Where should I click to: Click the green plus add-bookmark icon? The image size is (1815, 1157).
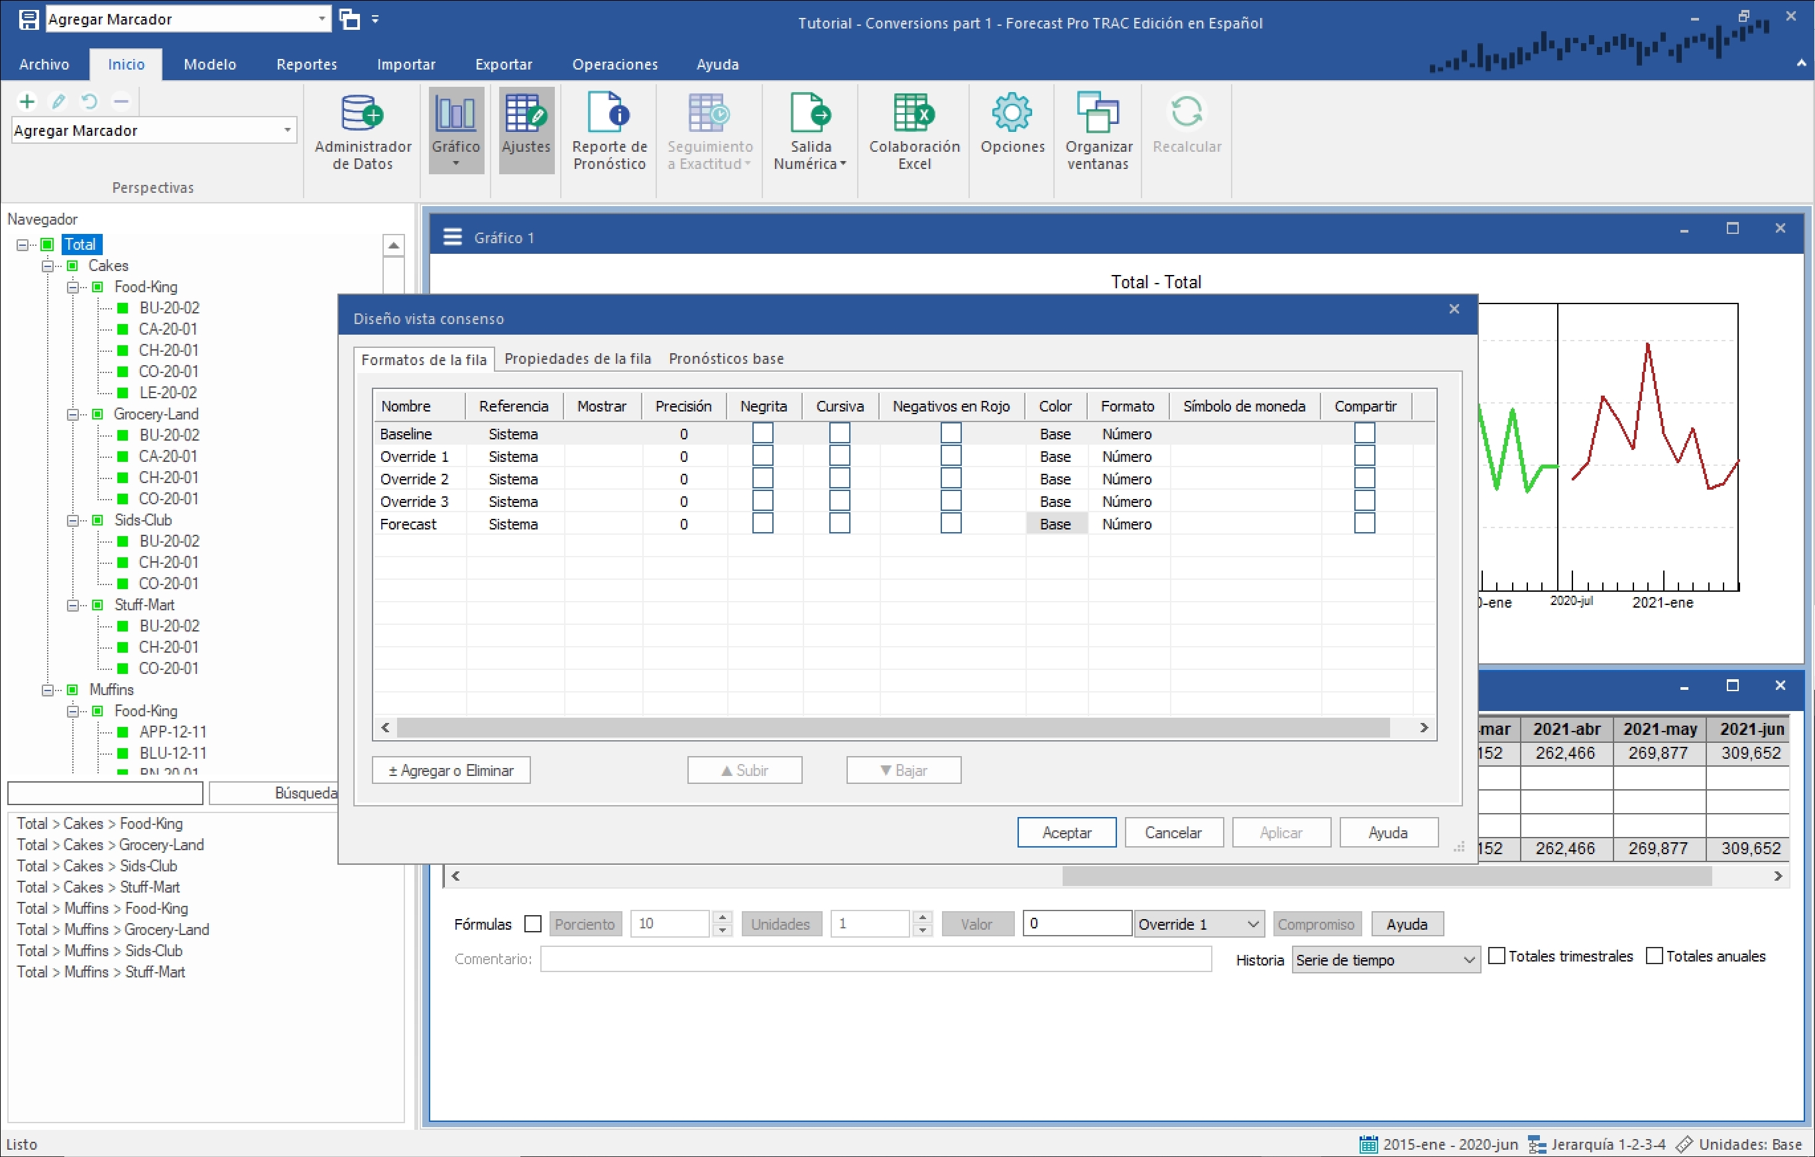pyautogui.click(x=27, y=101)
